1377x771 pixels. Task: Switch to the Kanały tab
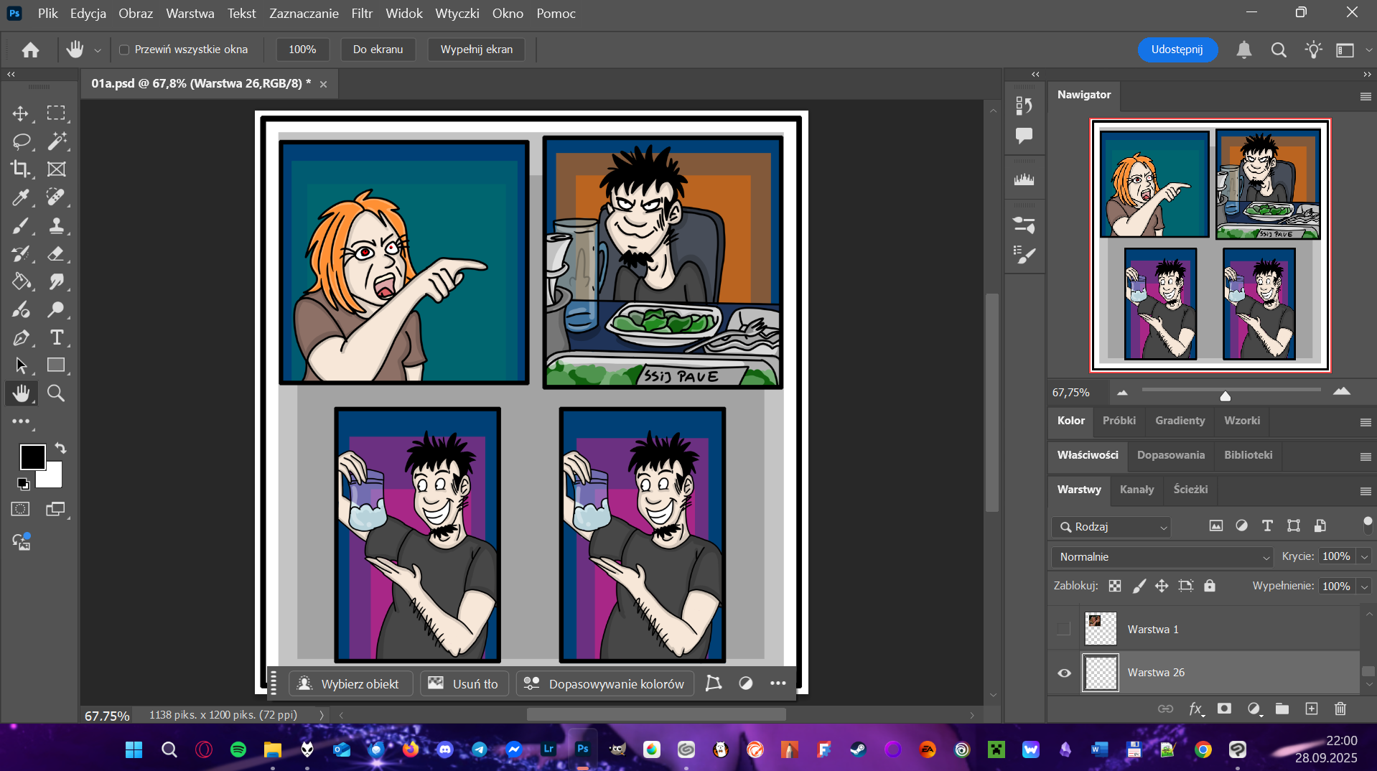[x=1136, y=490]
